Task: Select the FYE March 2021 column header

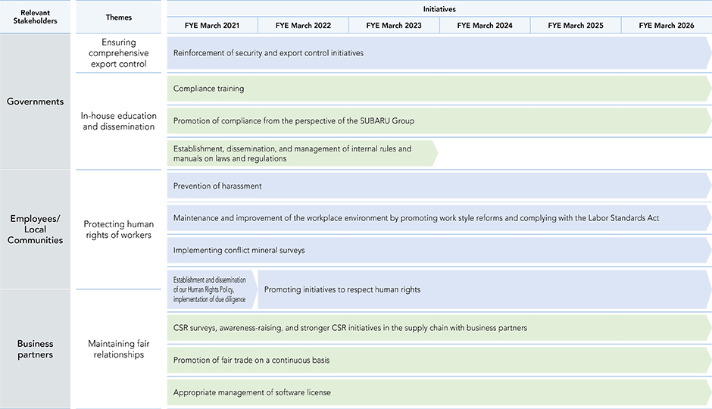Action: 212,26
